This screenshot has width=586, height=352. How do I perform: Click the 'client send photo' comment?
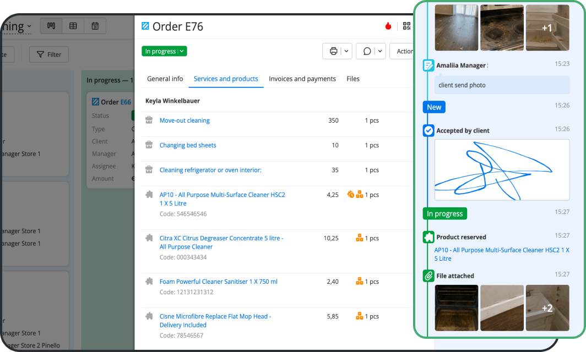point(502,85)
